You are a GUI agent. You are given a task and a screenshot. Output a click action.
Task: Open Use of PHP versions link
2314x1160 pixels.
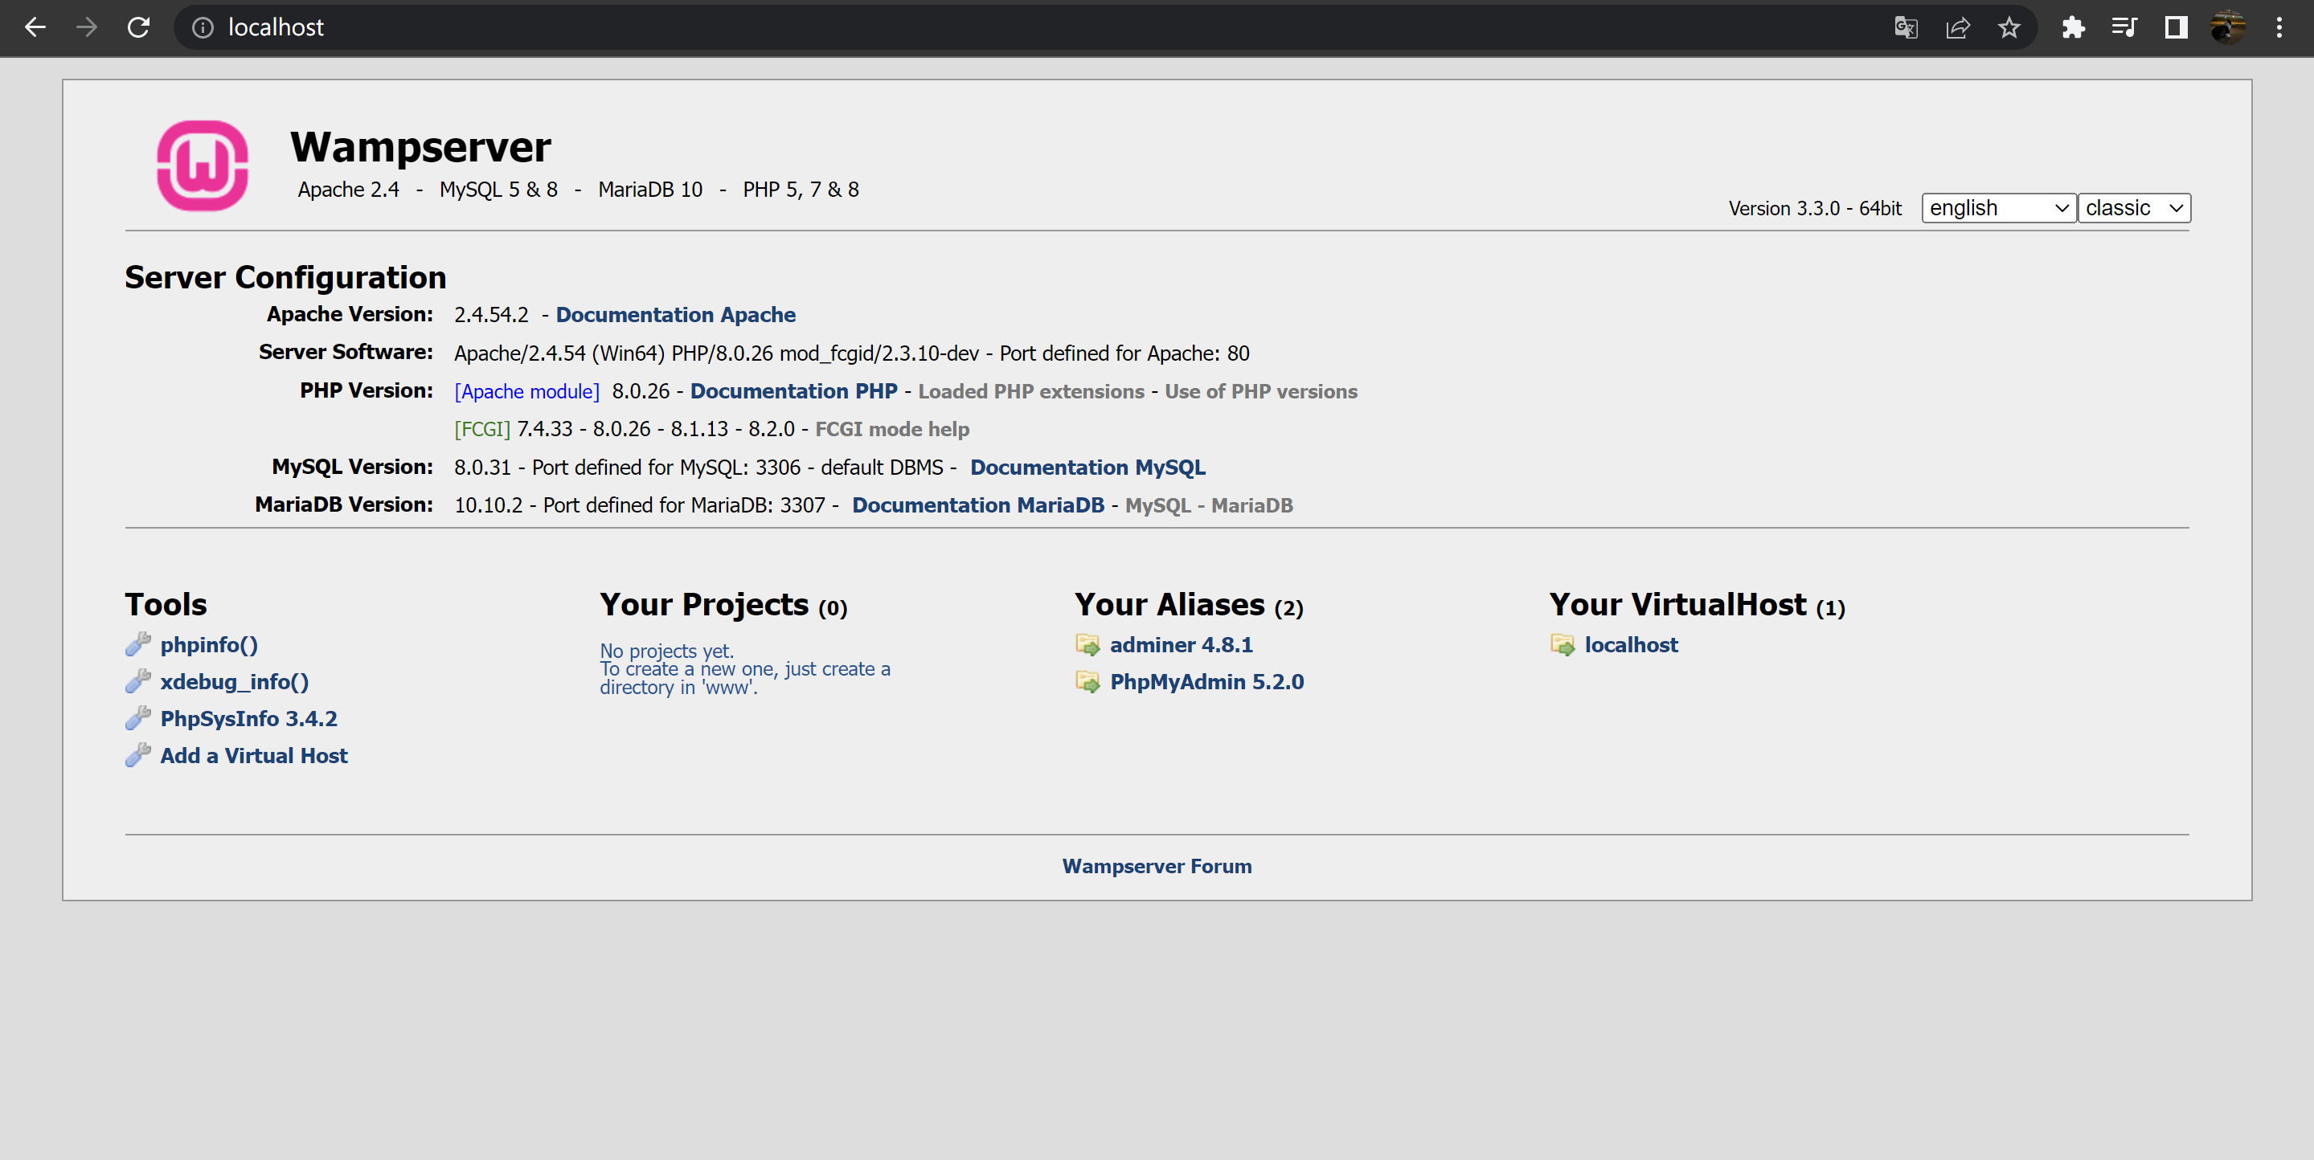1261,391
